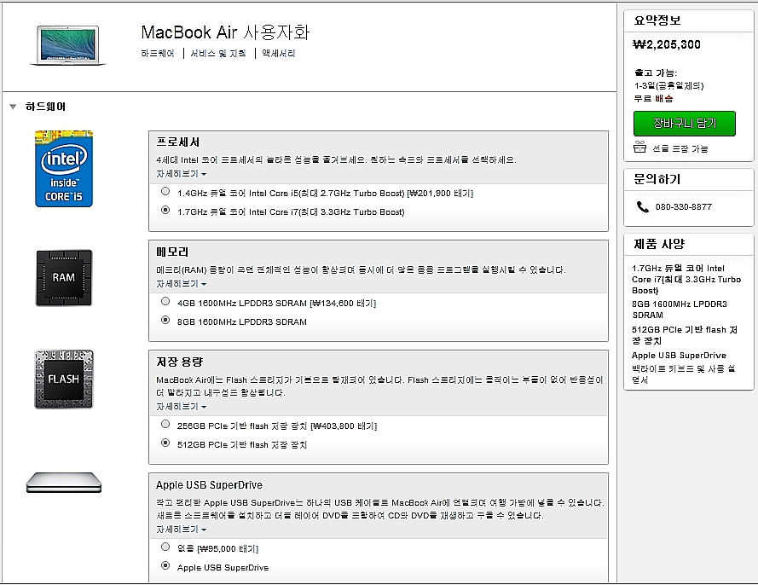
Task: Select the 512GB PCIe flash storage option
Action: pos(165,443)
